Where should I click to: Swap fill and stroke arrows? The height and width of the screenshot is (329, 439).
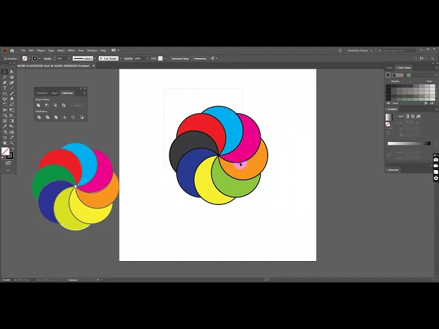12,149
